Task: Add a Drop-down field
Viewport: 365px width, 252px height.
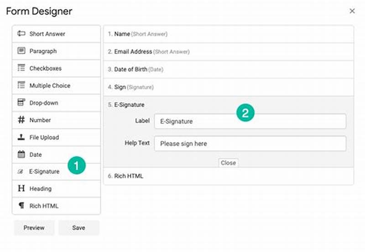Action: 56,103
